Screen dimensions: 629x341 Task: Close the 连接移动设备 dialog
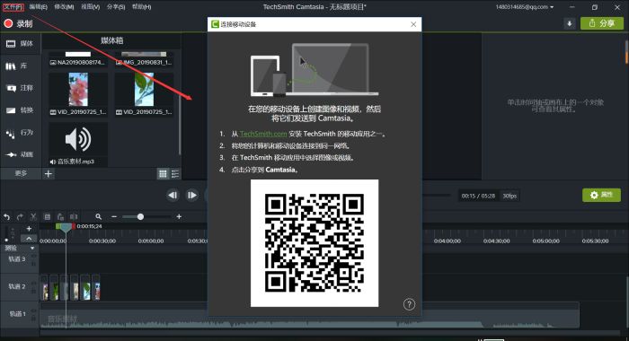(x=413, y=24)
